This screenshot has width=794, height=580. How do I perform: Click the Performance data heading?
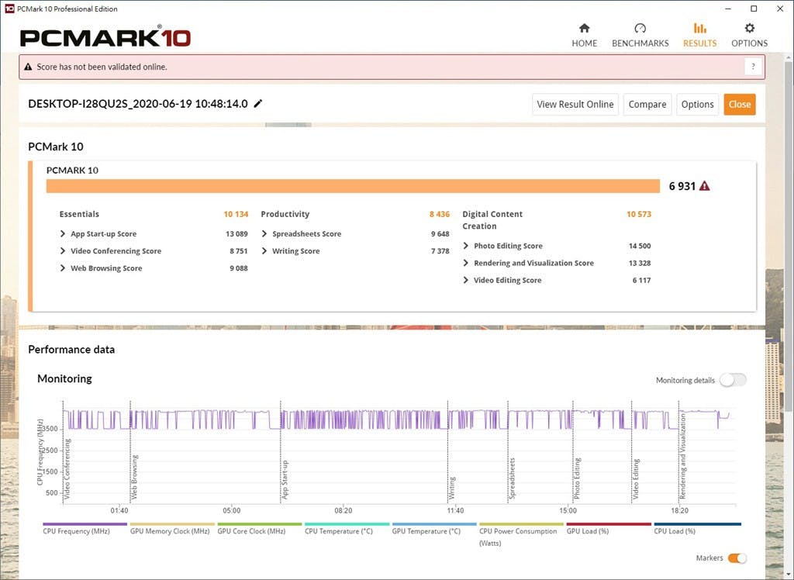click(71, 350)
